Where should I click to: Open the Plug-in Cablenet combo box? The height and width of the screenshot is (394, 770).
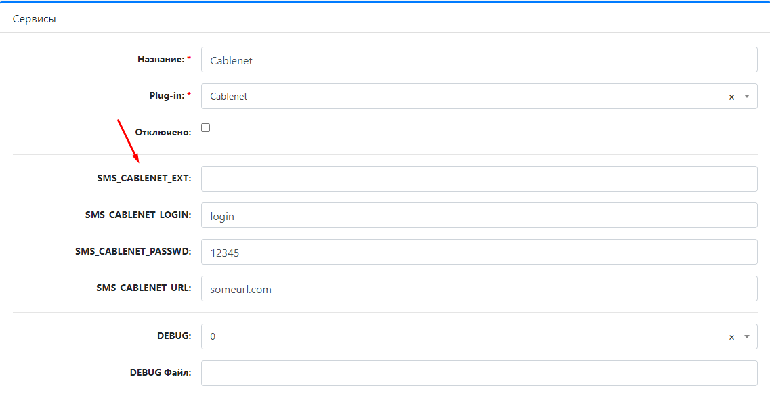(x=479, y=96)
